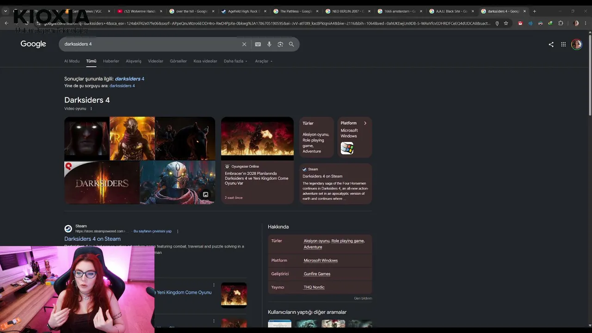Start voice search with the microphone icon
This screenshot has width=592, height=333.
(x=269, y=44)
